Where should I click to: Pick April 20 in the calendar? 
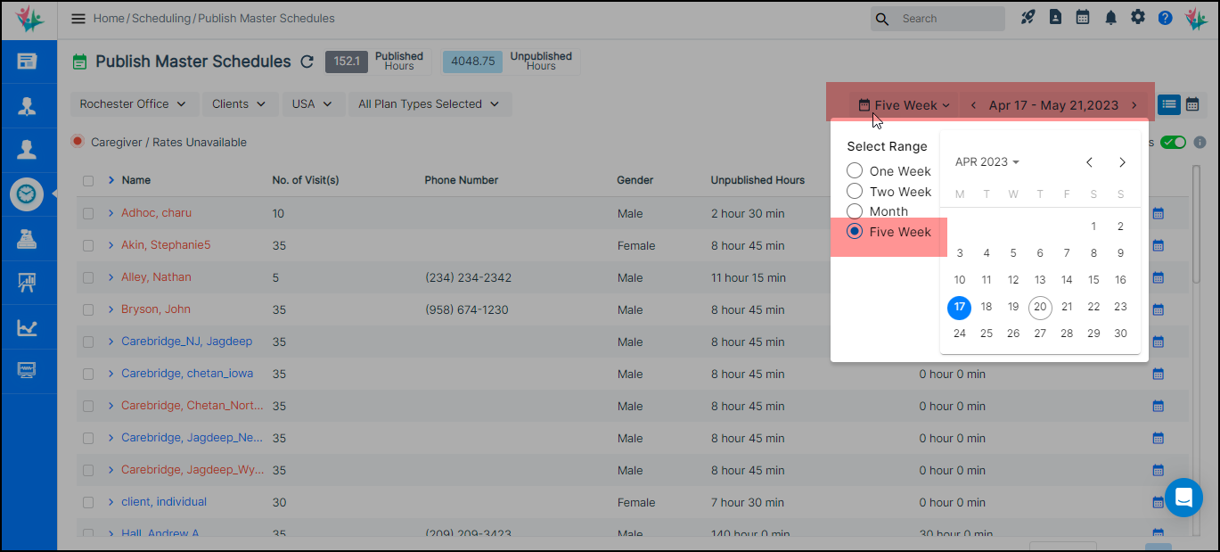pos(1040,307)
